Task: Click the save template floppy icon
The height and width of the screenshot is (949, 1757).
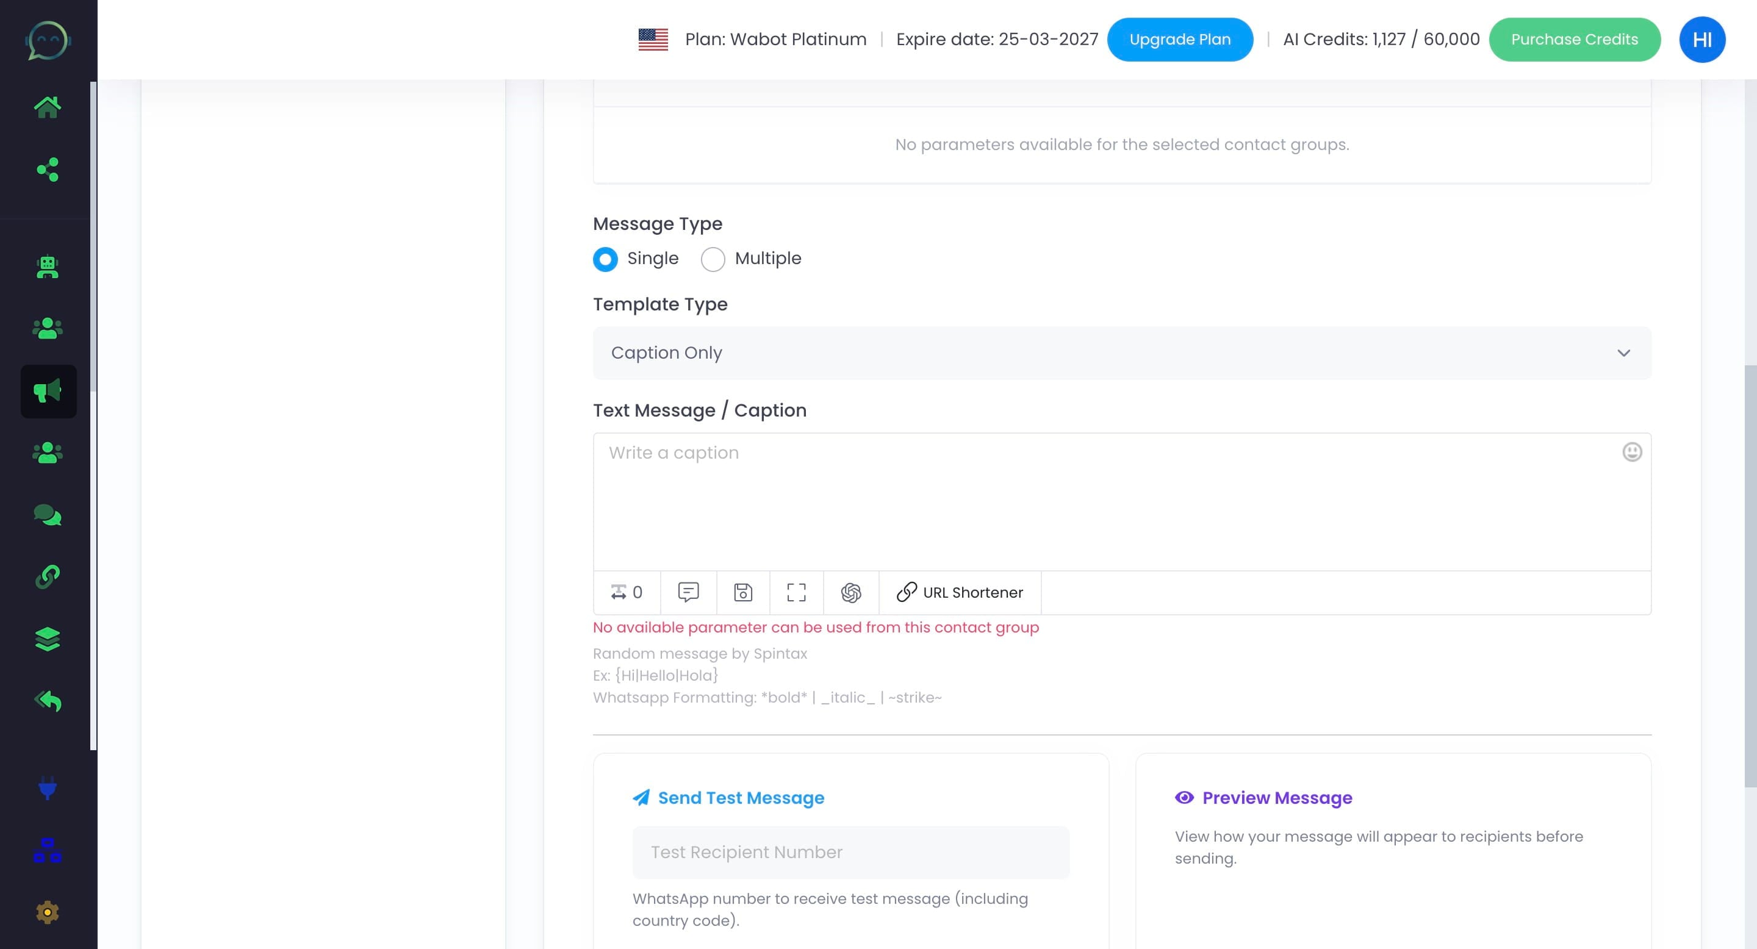Action: tap(743, 592)
